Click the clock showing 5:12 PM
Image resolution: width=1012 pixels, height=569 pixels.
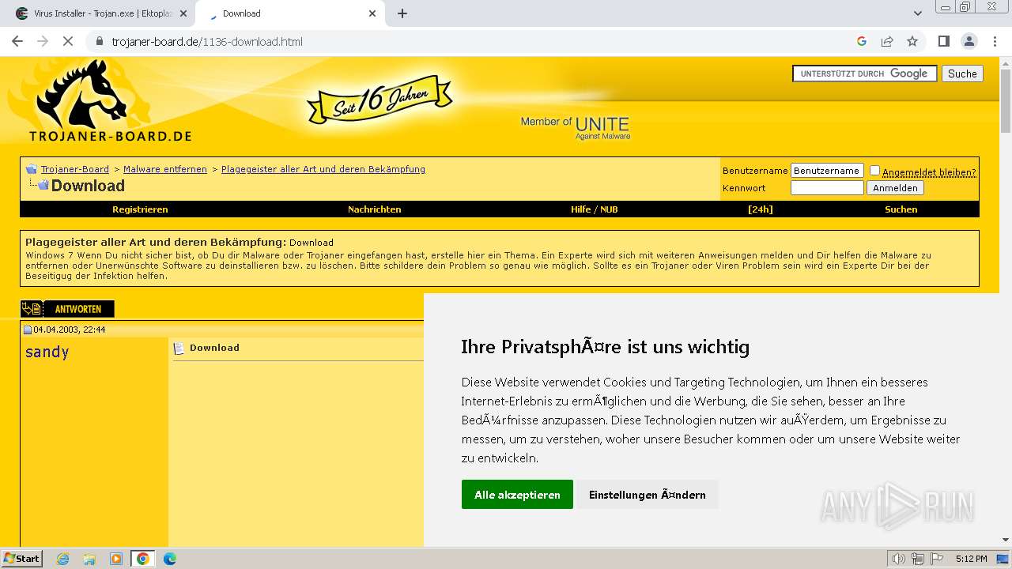[971, 559]
